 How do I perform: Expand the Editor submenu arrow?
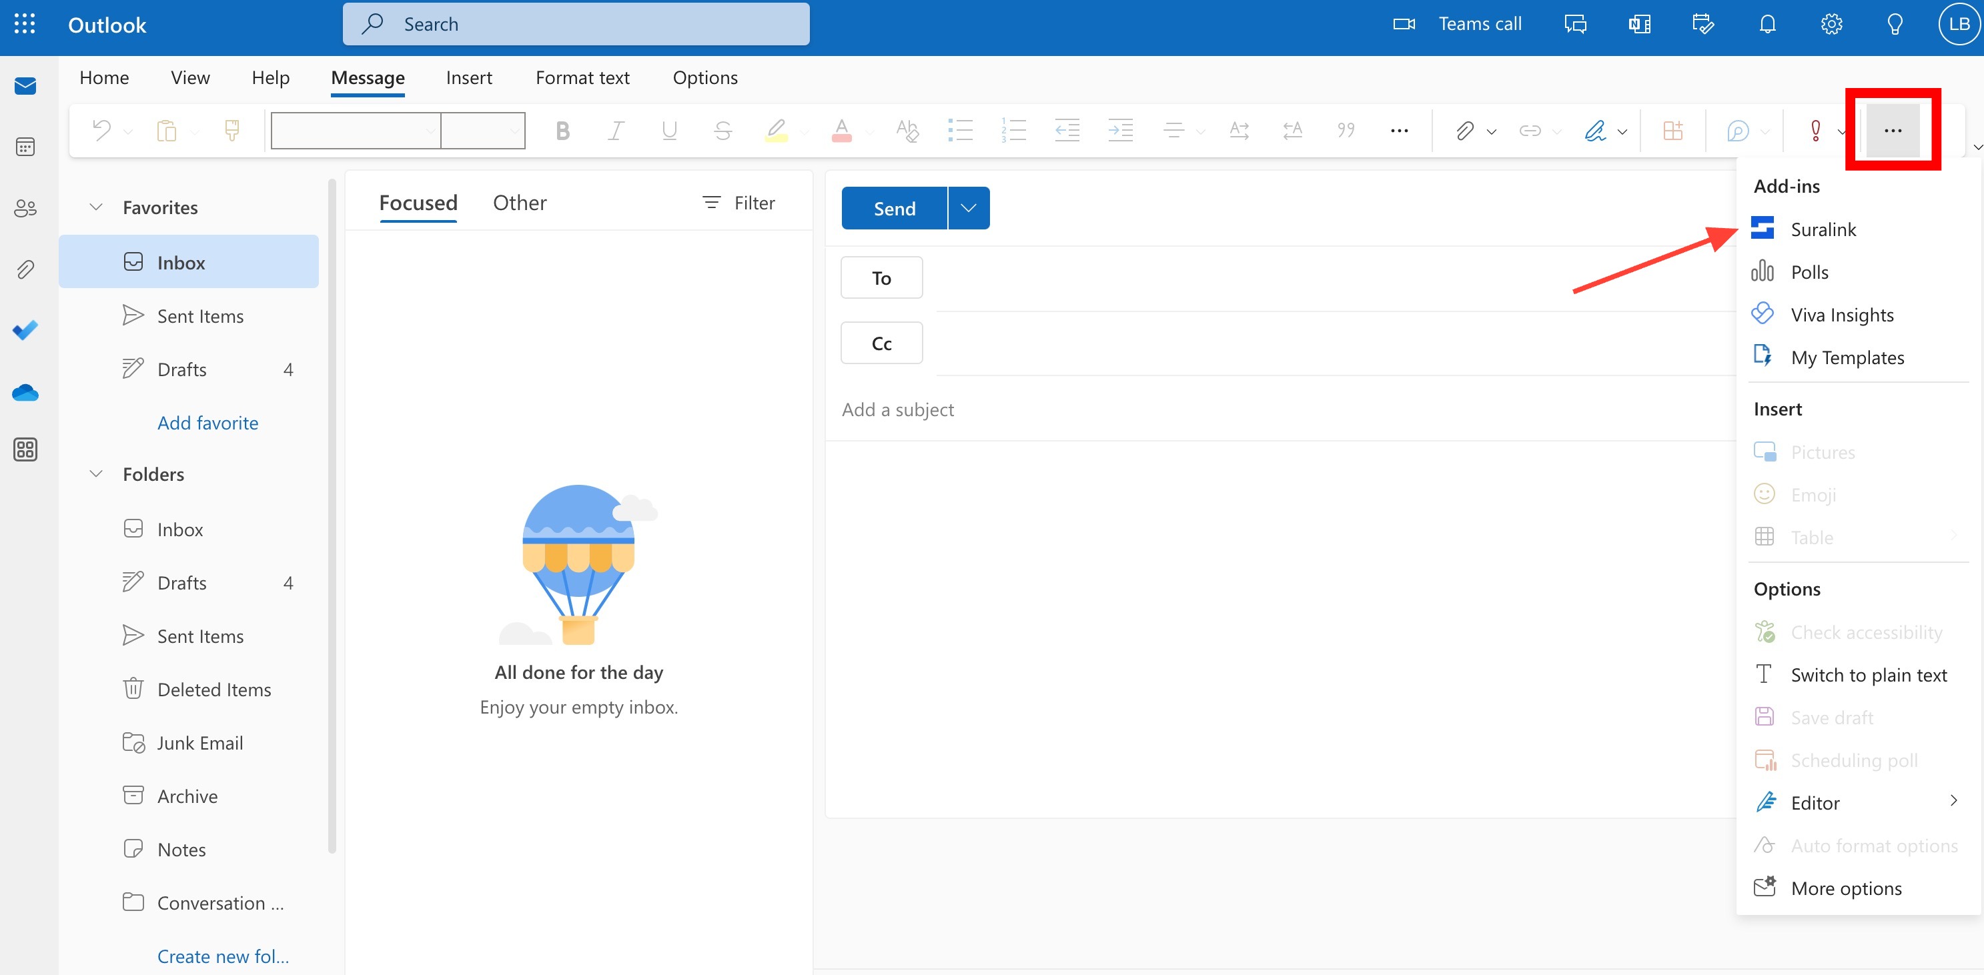tap(1954, 801)
